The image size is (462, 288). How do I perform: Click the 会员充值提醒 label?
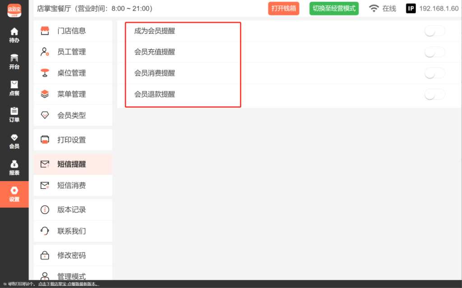click(155, 52)
